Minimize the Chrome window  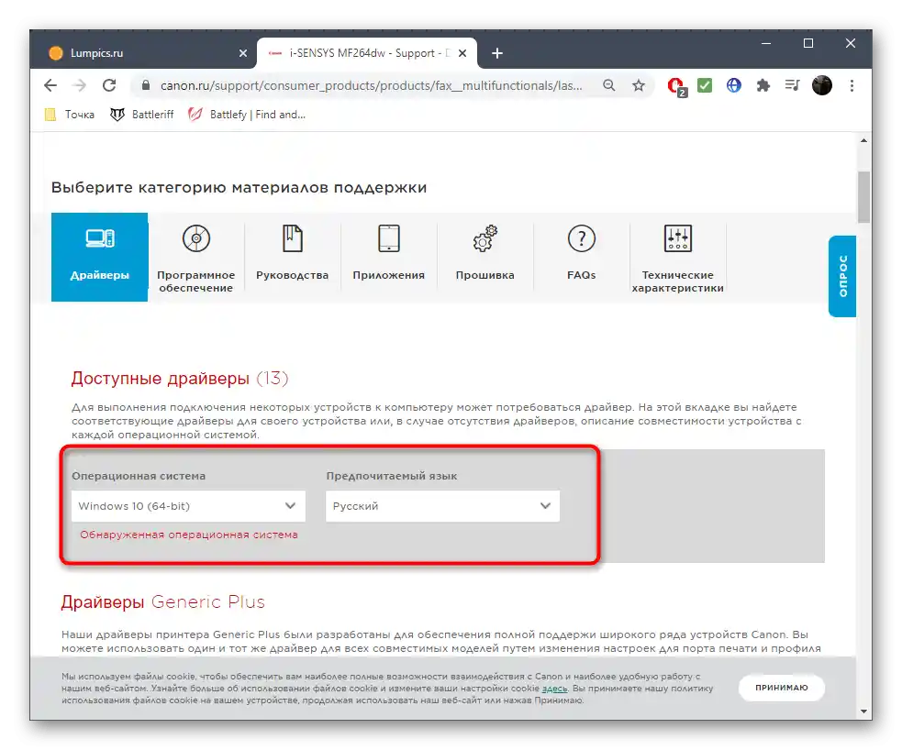pos(765,44)
